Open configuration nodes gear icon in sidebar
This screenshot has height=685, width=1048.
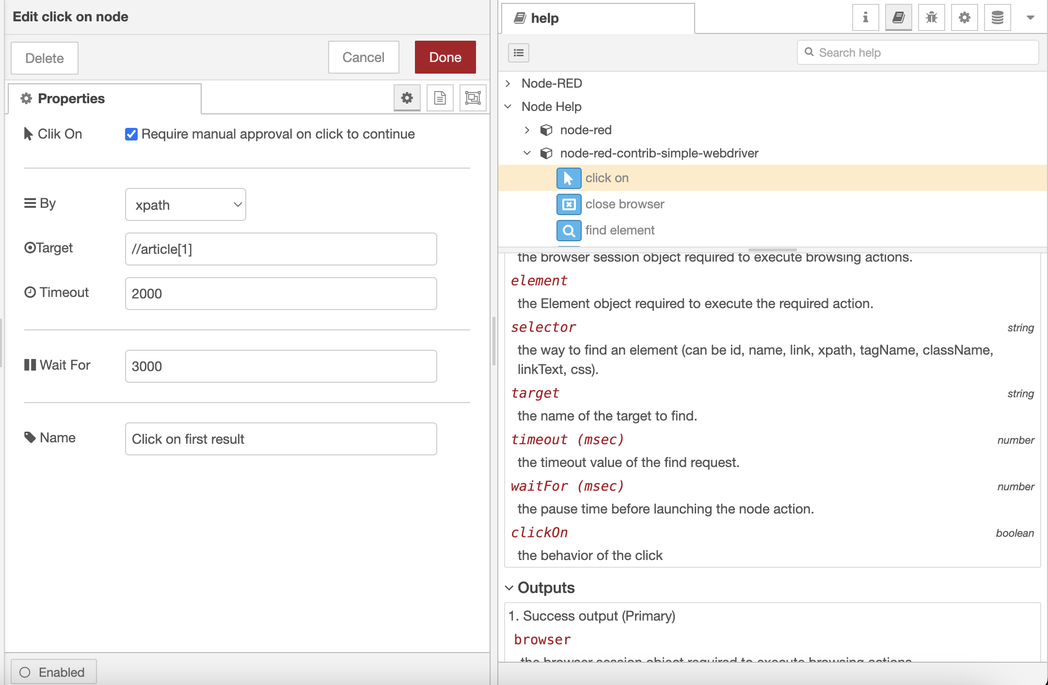[964, 18]
